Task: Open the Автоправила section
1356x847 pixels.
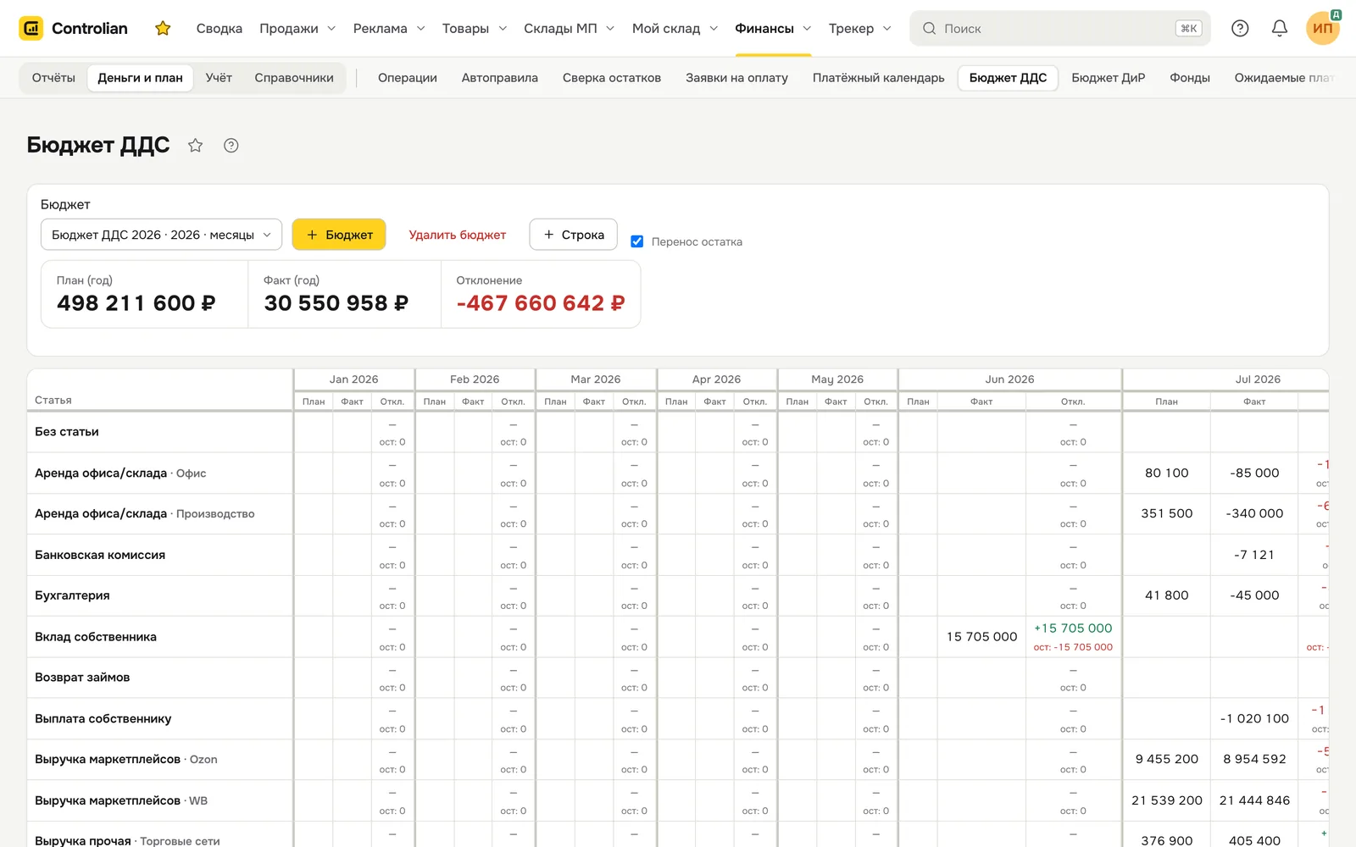Action: (x=500, y=78)
